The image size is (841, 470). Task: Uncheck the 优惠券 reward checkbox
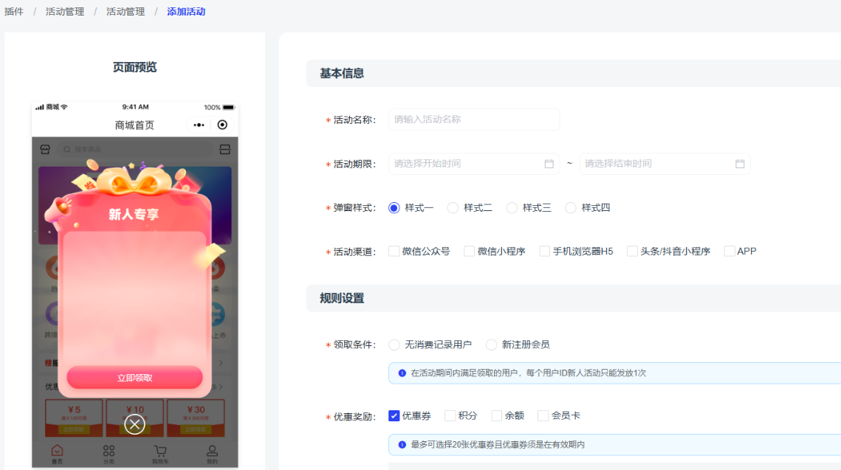394,416
